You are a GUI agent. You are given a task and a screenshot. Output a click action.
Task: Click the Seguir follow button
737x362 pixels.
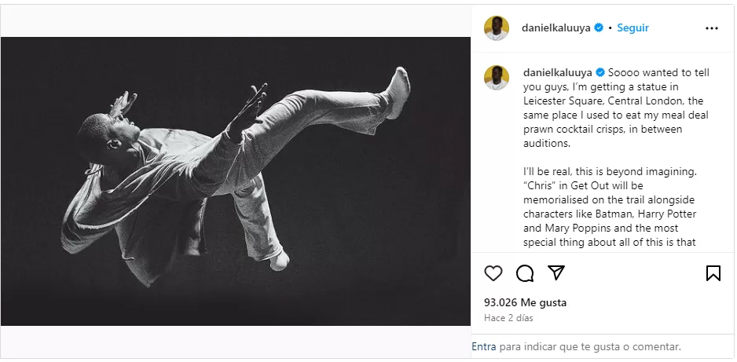[x=632, y=27]
